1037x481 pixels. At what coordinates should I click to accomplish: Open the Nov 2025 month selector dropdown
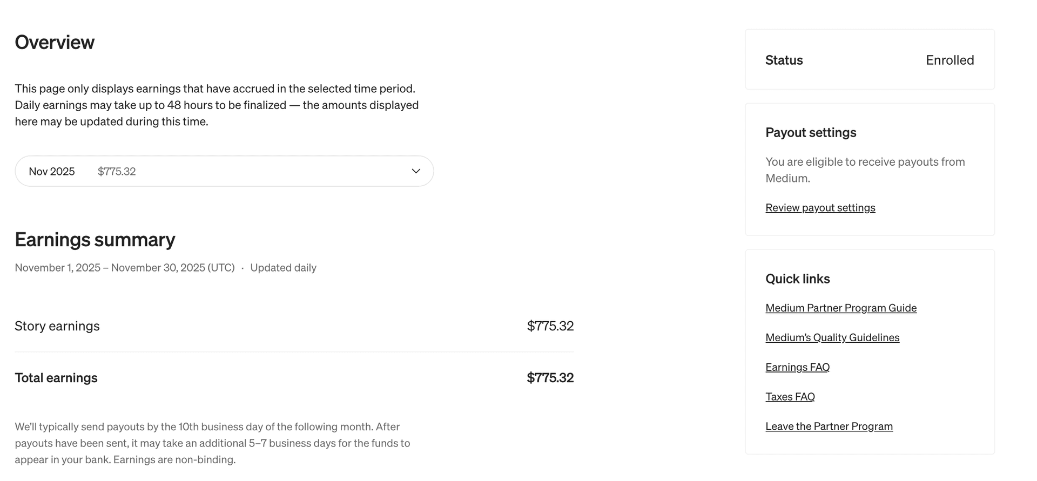pyautogui.click(x=224, y=171)
